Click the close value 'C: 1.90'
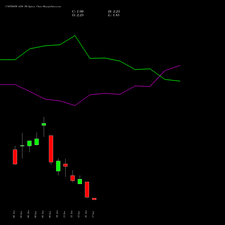Screen dimensions: 225x225 pos(78,12)
